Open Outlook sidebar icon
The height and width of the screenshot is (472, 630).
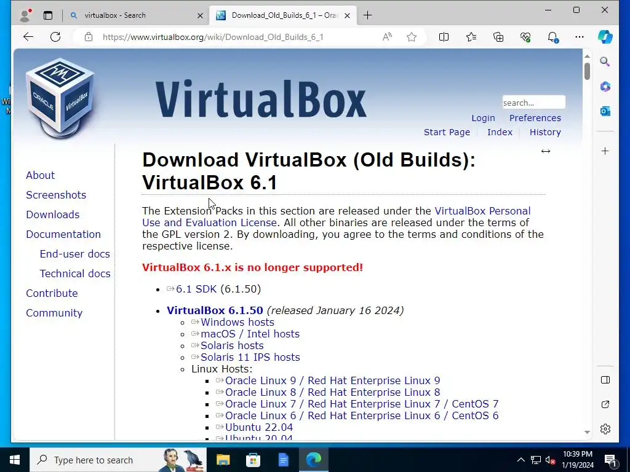(x=605, y=111)
